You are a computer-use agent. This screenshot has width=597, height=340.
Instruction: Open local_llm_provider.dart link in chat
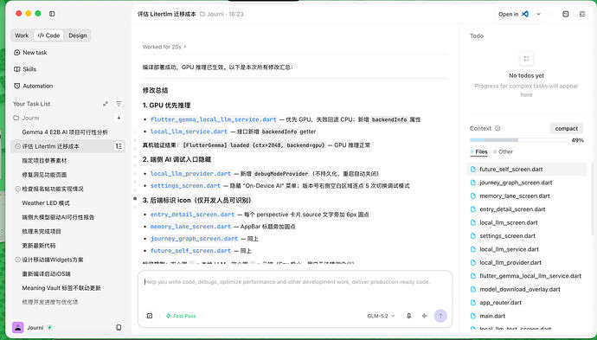click(190, 174)
